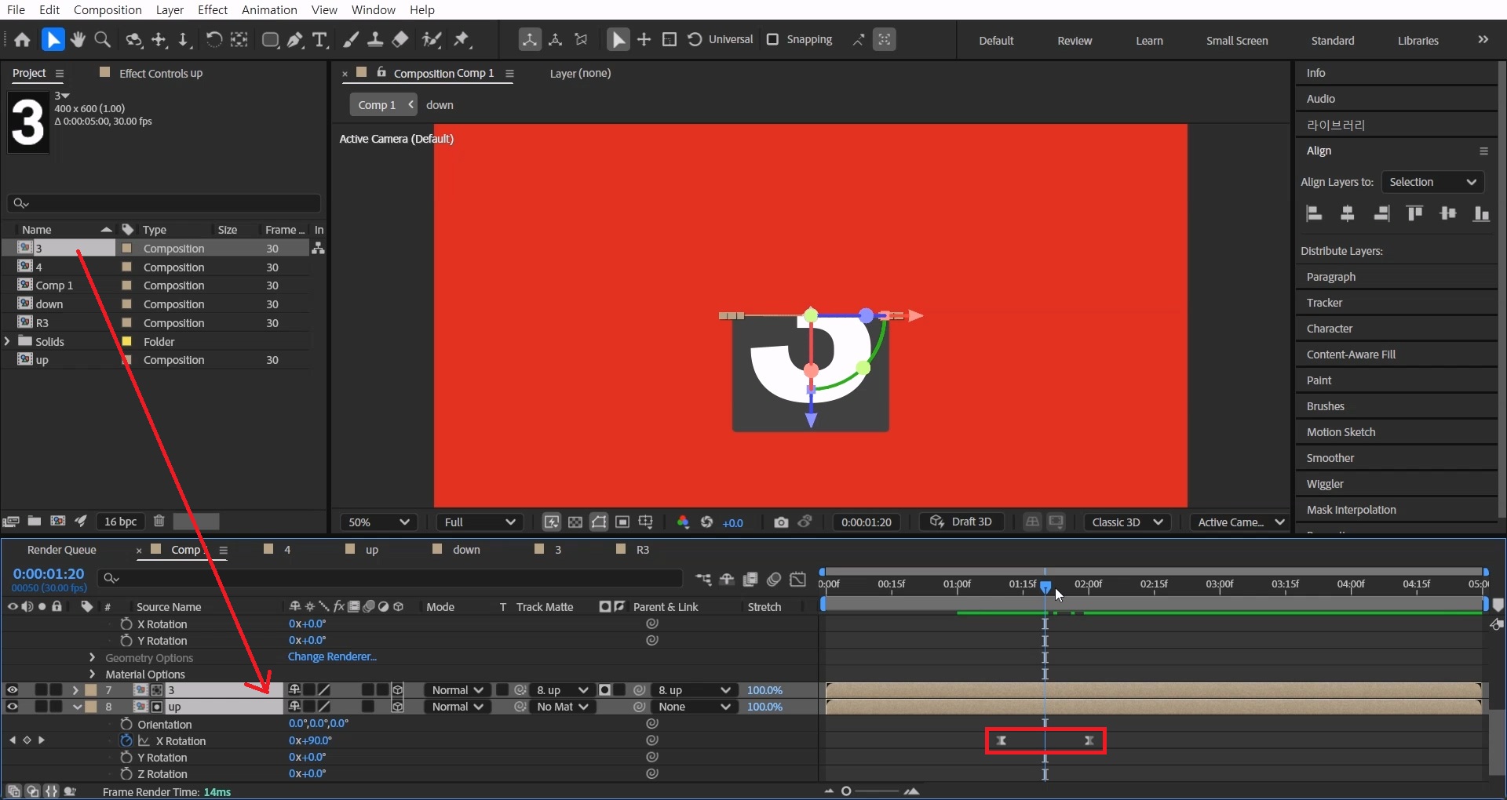Toggle Z Rotation stopwatch for layer up

(126, 773)
